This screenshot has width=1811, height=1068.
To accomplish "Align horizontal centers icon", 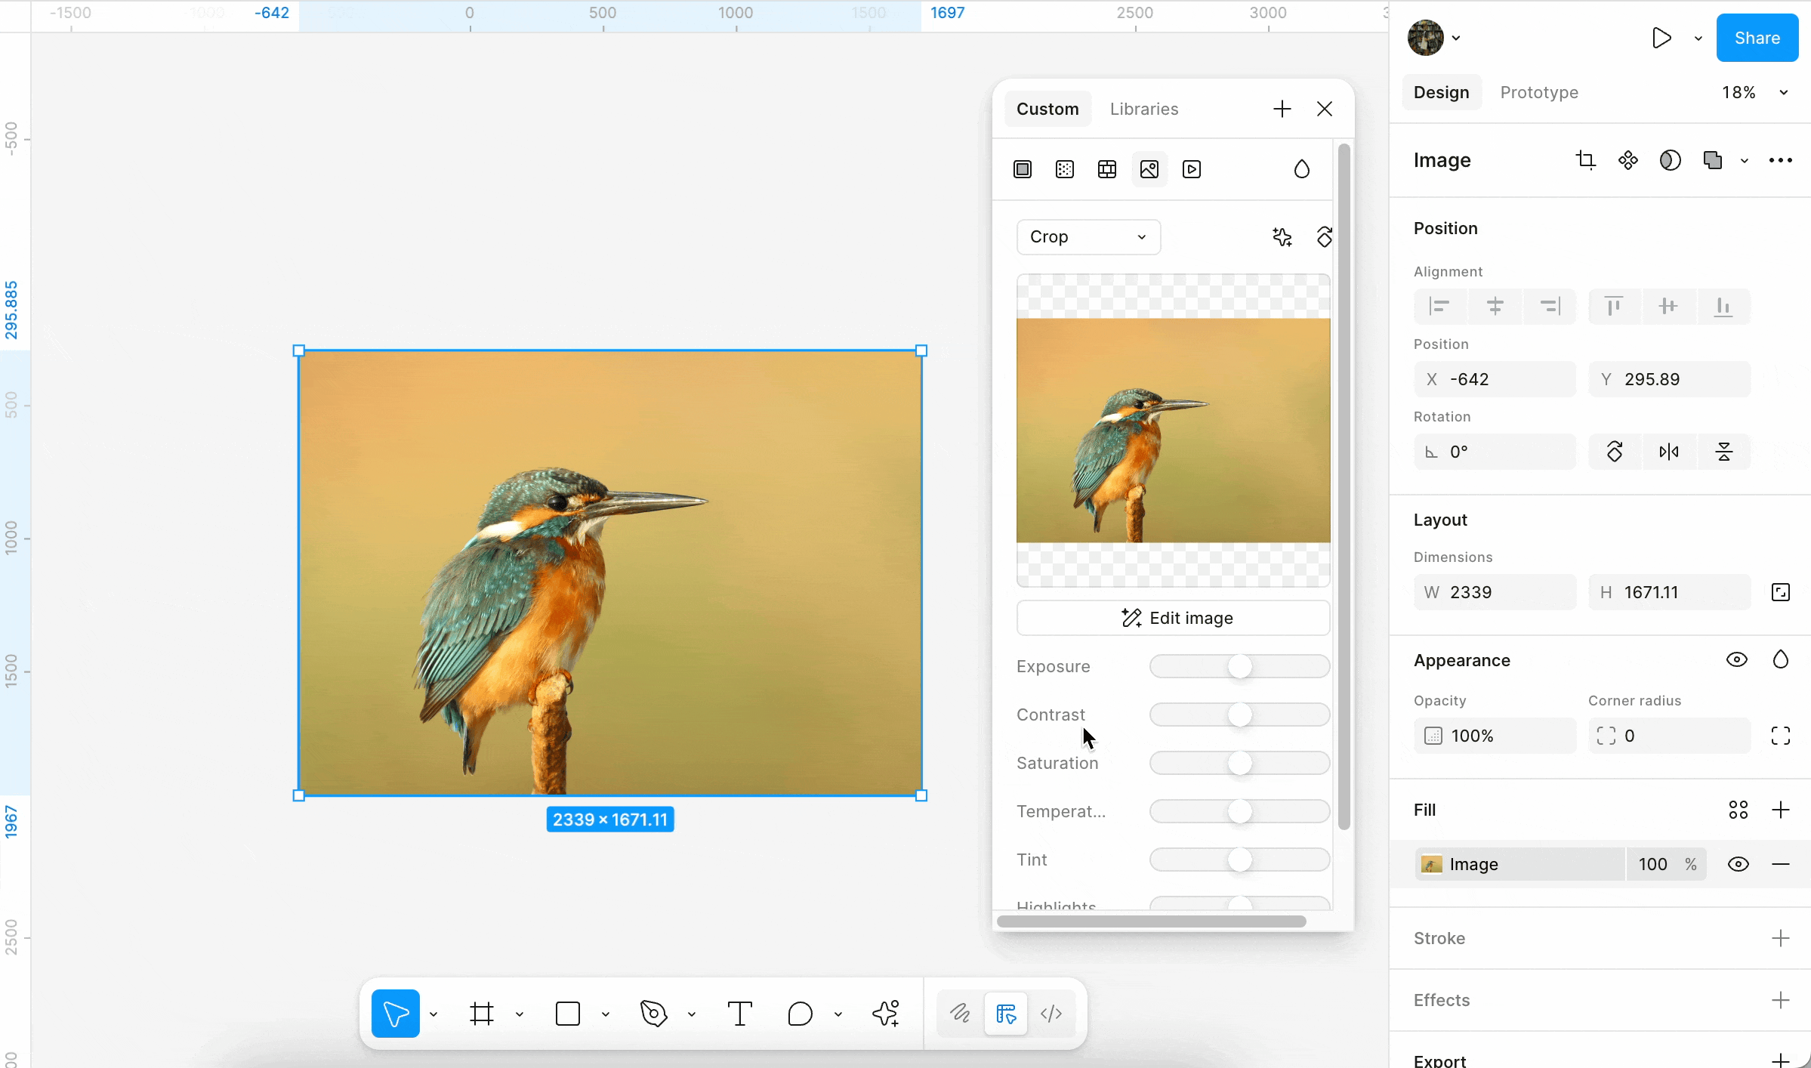I will (1495, 306).
